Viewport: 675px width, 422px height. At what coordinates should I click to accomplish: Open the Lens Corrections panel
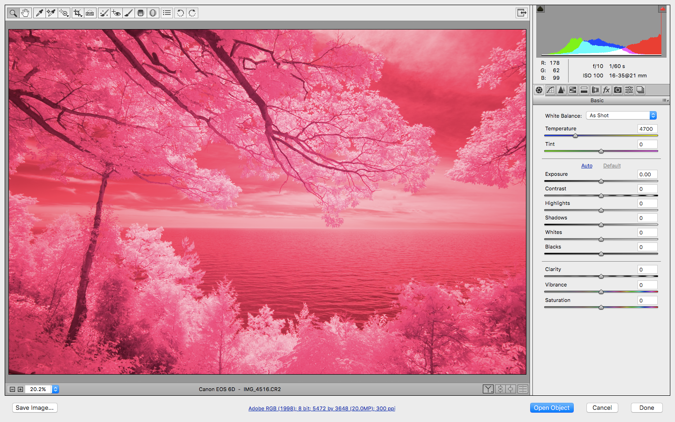click(595, 90)
